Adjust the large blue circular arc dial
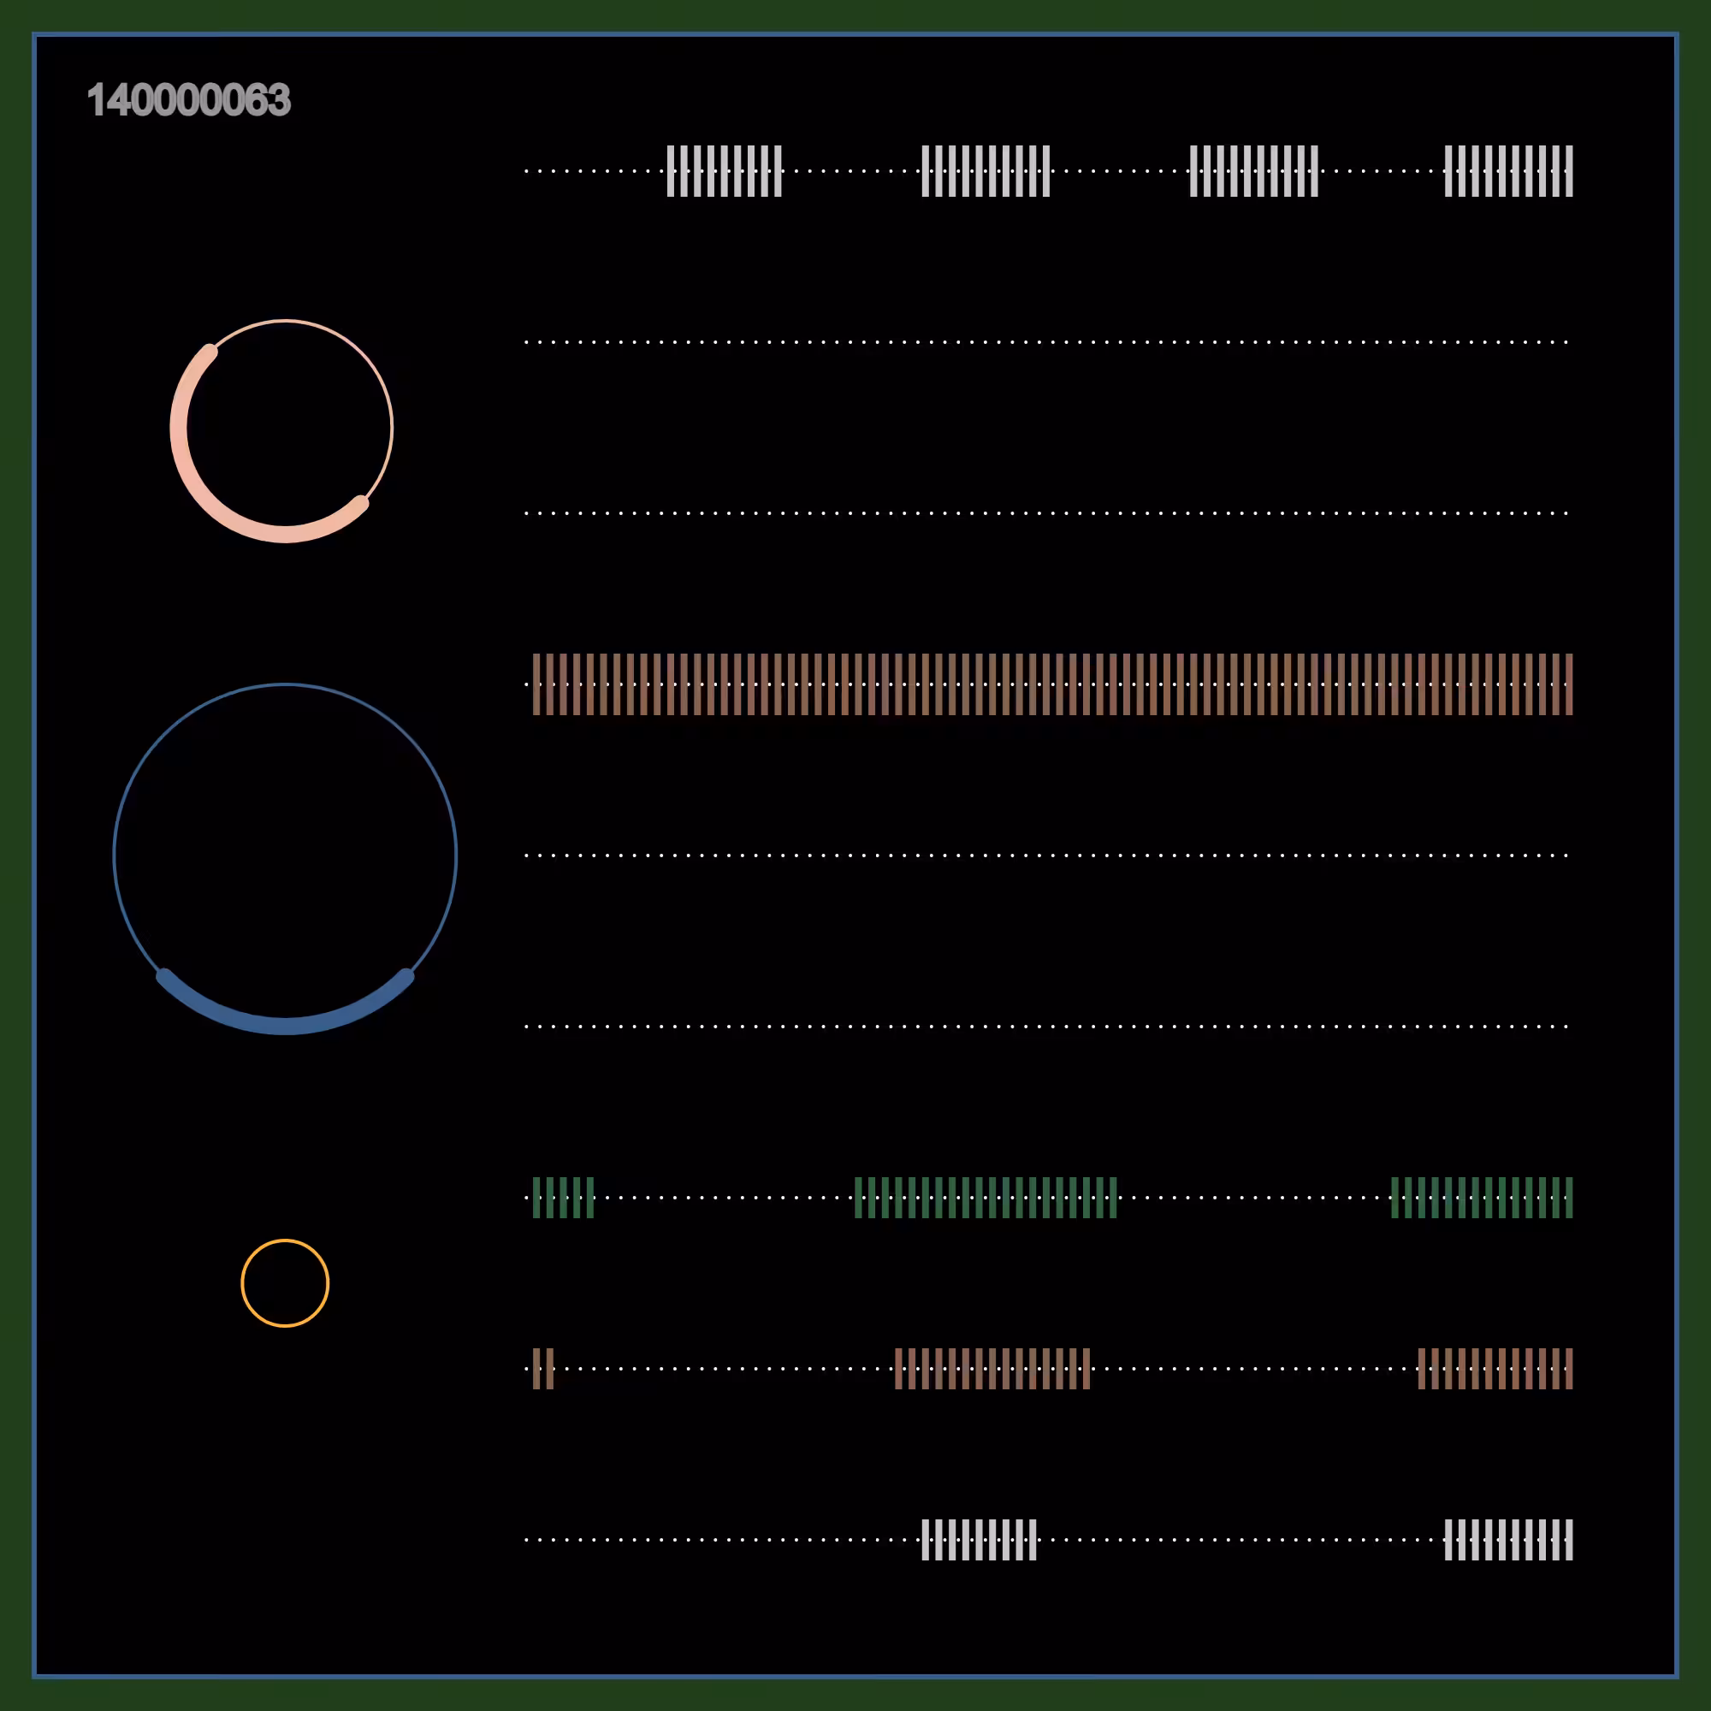Viewport: 1711px width, 1711px height. tap(285, 858)
